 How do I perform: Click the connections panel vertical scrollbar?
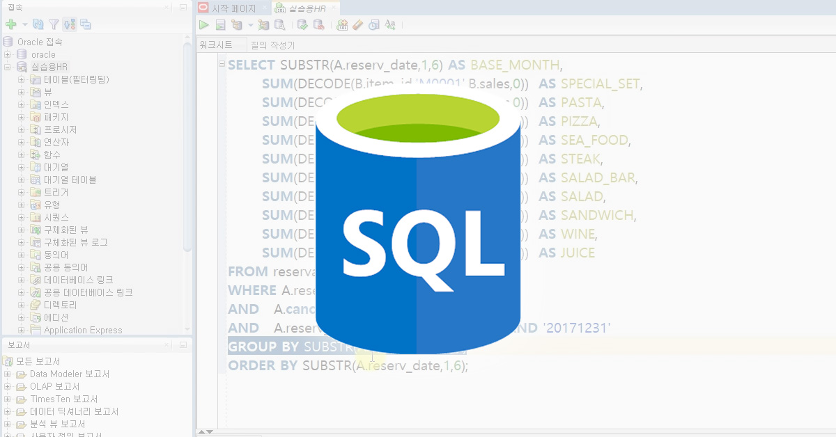pos(187,146)
